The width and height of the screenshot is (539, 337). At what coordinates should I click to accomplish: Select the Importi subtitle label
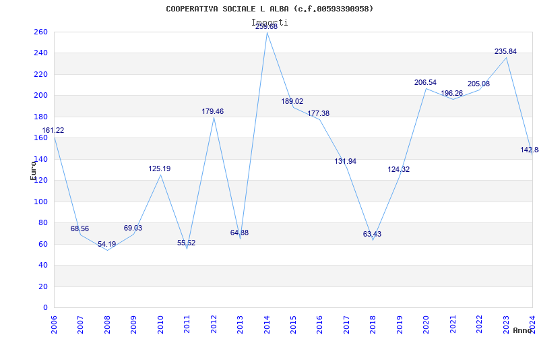(269, 23)
